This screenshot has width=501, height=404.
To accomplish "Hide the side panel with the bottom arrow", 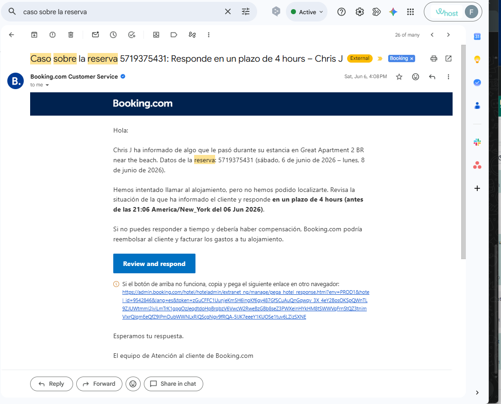I will click(477, 393).
